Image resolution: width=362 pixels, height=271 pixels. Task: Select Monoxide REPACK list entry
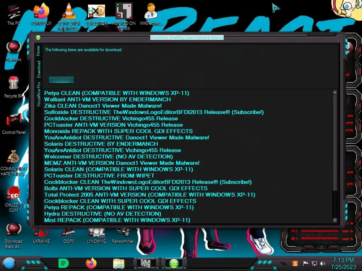point(118,131)
